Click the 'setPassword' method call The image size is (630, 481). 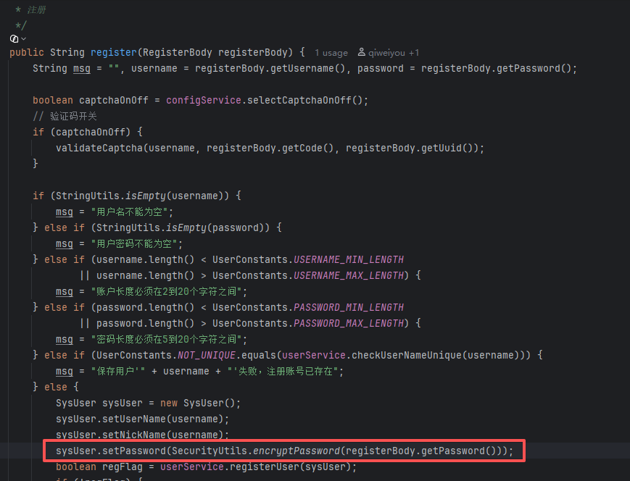pyautogui.click(x=134, y=451)
